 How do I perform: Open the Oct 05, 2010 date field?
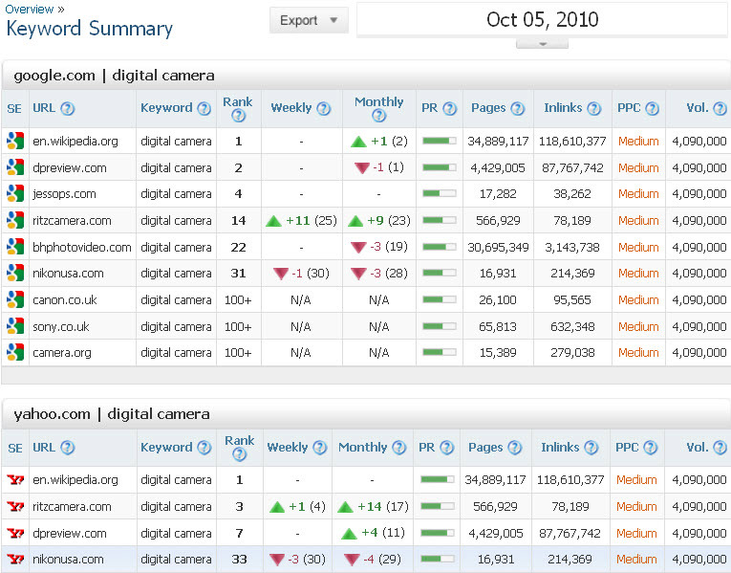coord(542,20)
